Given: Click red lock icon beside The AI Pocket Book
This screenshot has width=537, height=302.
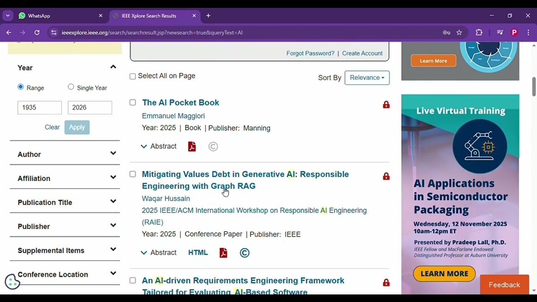Looking at the screenshot, I should [386, 104].
